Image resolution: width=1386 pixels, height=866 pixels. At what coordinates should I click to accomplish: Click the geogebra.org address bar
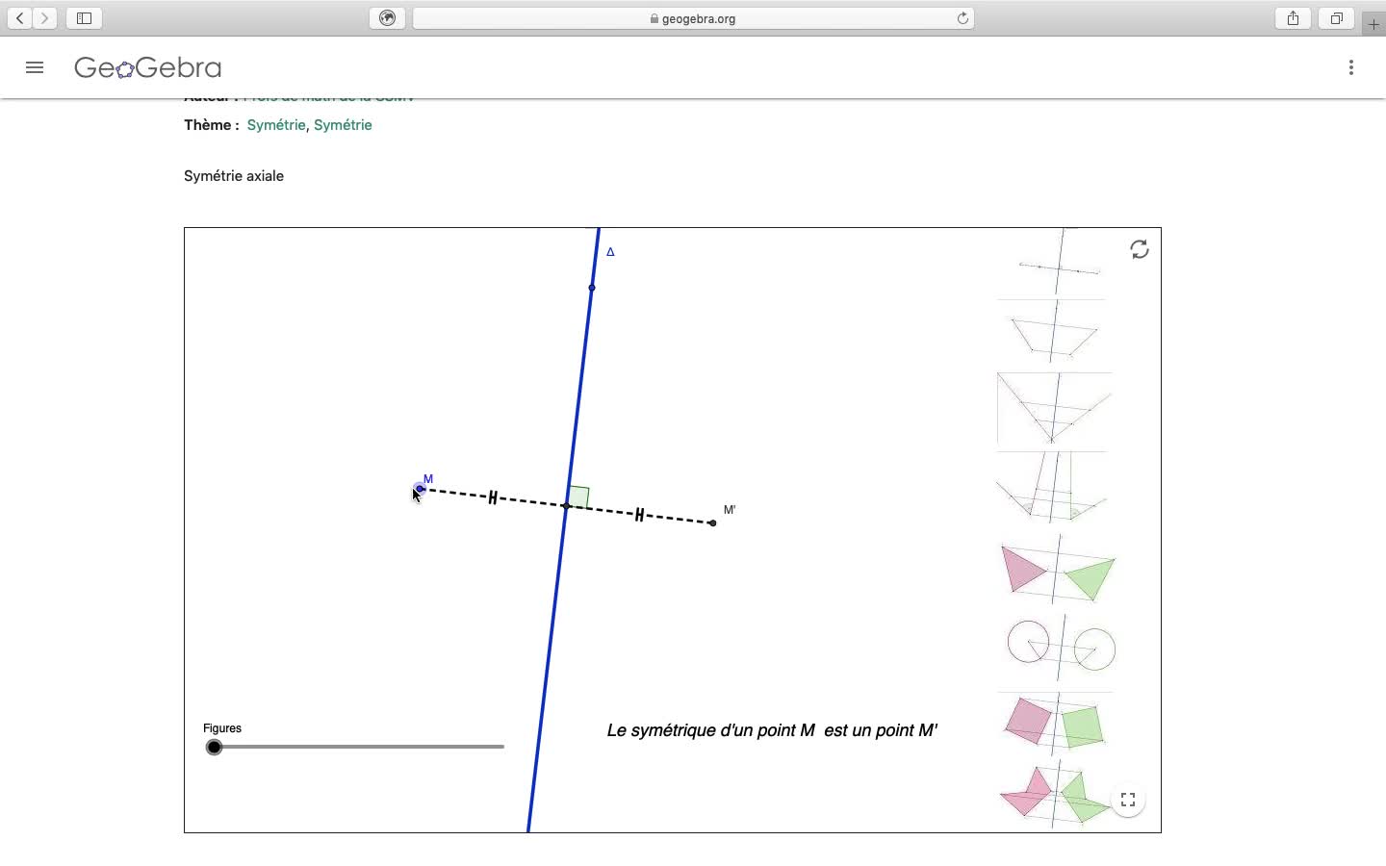coord(693,18)
